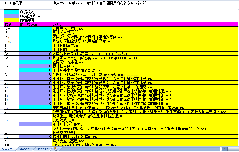Screen dimensions: 239x152
Task: Select the Sheet1 tab
Action: (8, 149)
